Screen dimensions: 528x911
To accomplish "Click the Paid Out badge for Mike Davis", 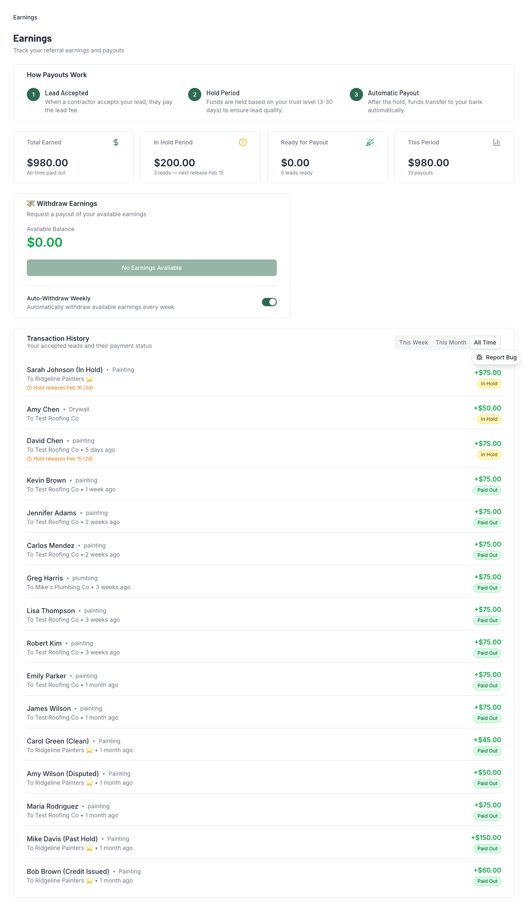I will [488, 849].
